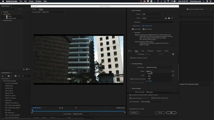214x120 pixels.
Task: Open the Bitrate Encoding dropdown
Action: 160,92
